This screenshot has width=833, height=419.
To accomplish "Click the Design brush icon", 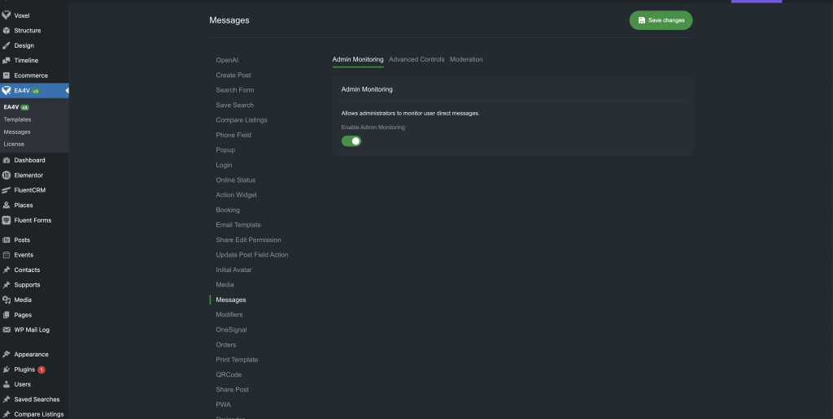I will 7,45.
